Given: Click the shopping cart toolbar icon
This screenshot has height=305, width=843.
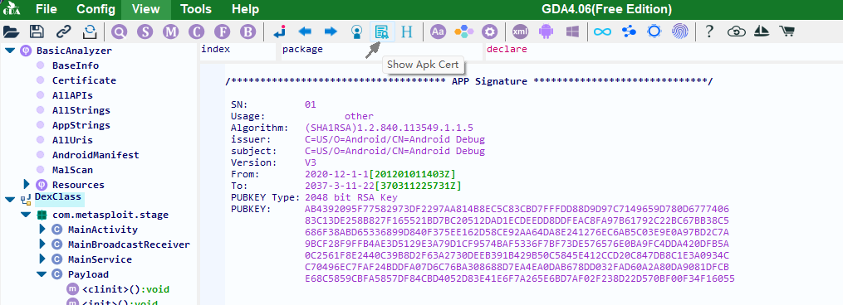Looking at the screenshot, I should pyautogui.click(x=787, y=31).
